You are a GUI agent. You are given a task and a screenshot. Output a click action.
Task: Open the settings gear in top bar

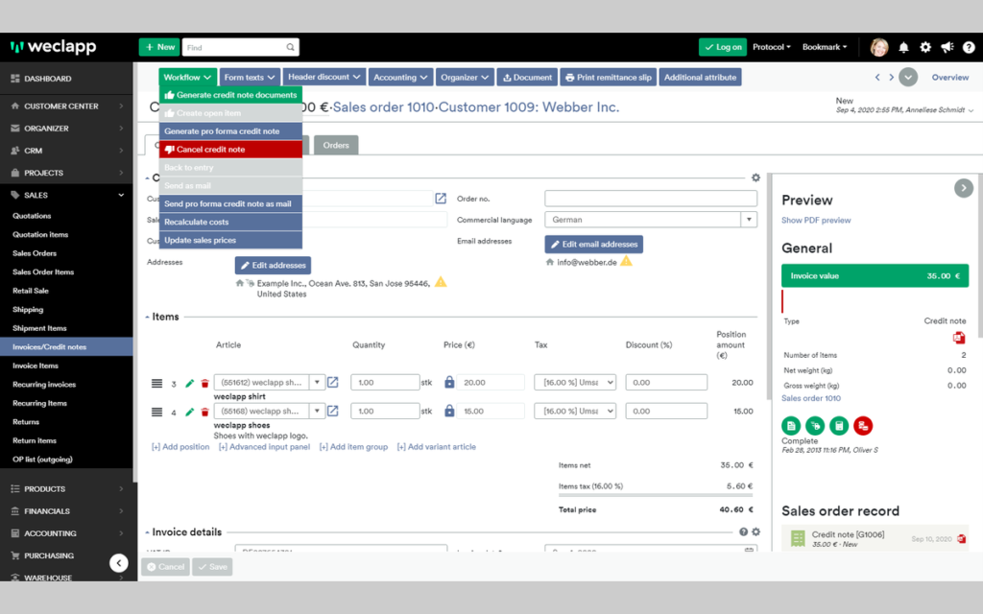click(x=925, y=47)
